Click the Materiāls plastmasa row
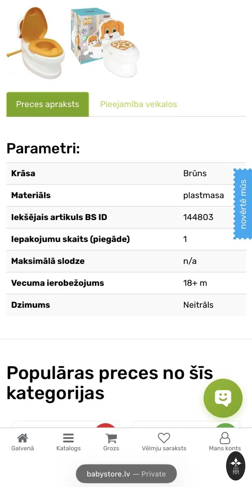Image resolution: width=252 pixels, height=487 pixels. tap(126, 195)
